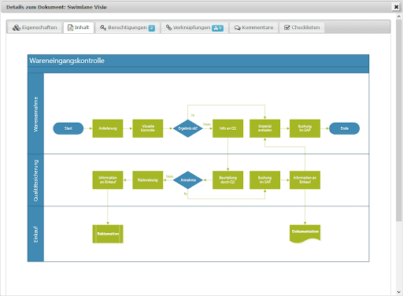This screenshot has height=296, width=403.
Task: Click the vertical scrollbar thumb
Action: coord(399,120)
